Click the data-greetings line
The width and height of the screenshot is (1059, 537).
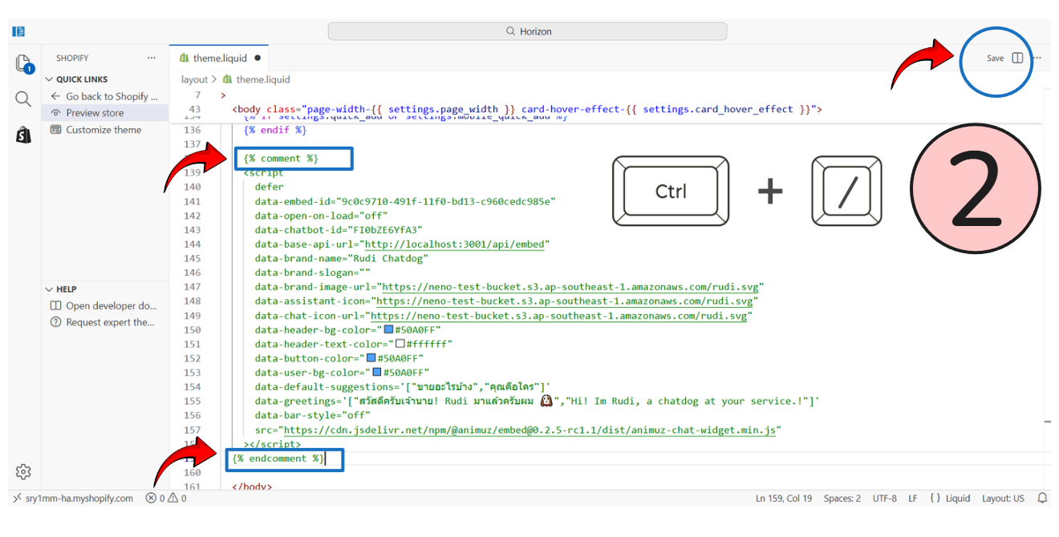coord(538,402)
